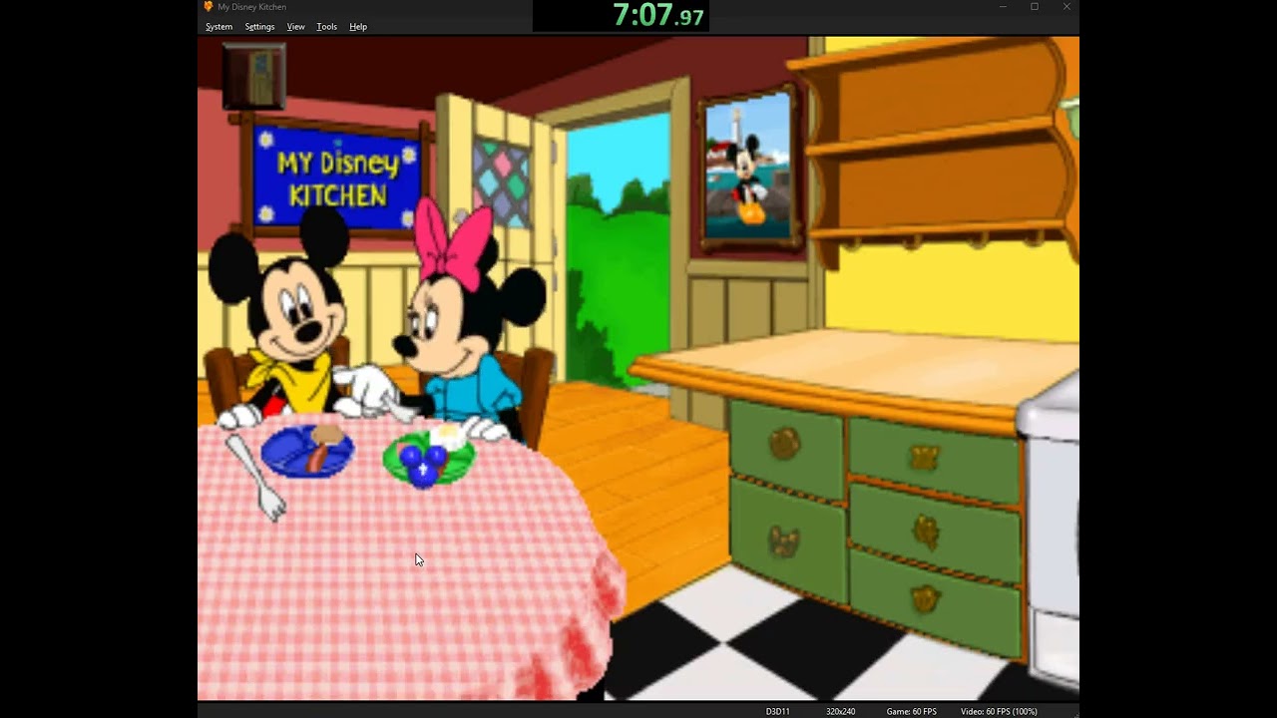Open the System menu

tap(218, 27)
